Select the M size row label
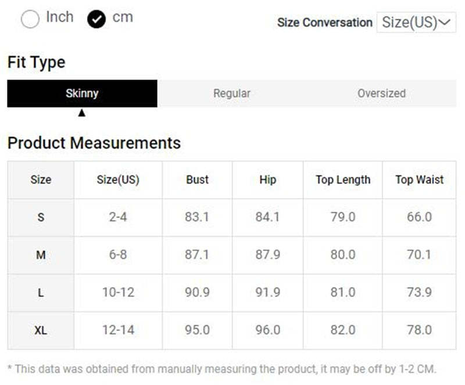The image size is (465, 385). click(x=41, y=255)
